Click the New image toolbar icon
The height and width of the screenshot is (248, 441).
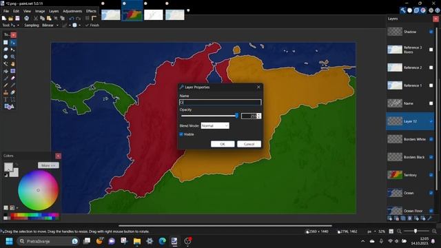pyautogui.click(x=4, y=19)
